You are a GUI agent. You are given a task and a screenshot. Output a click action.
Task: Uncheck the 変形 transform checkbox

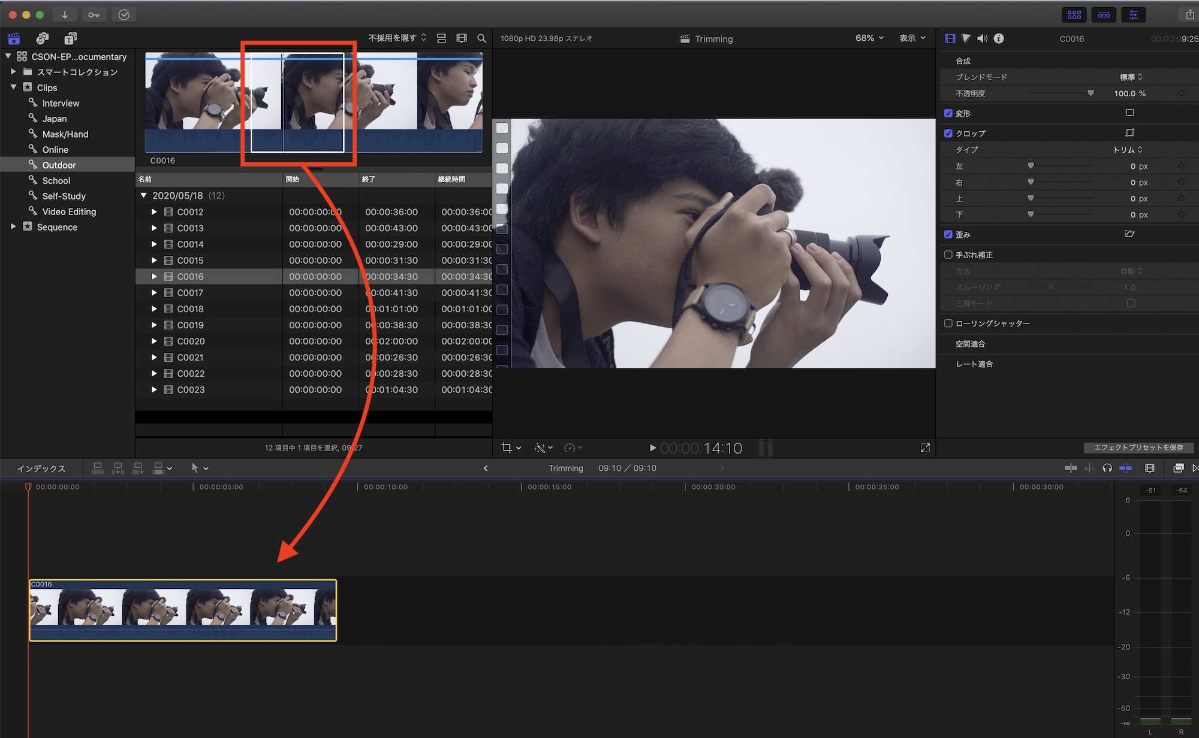(948, 113)
